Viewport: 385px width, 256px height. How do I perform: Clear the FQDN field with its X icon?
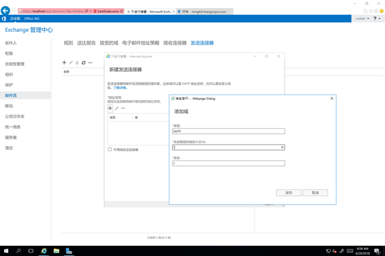282,147
